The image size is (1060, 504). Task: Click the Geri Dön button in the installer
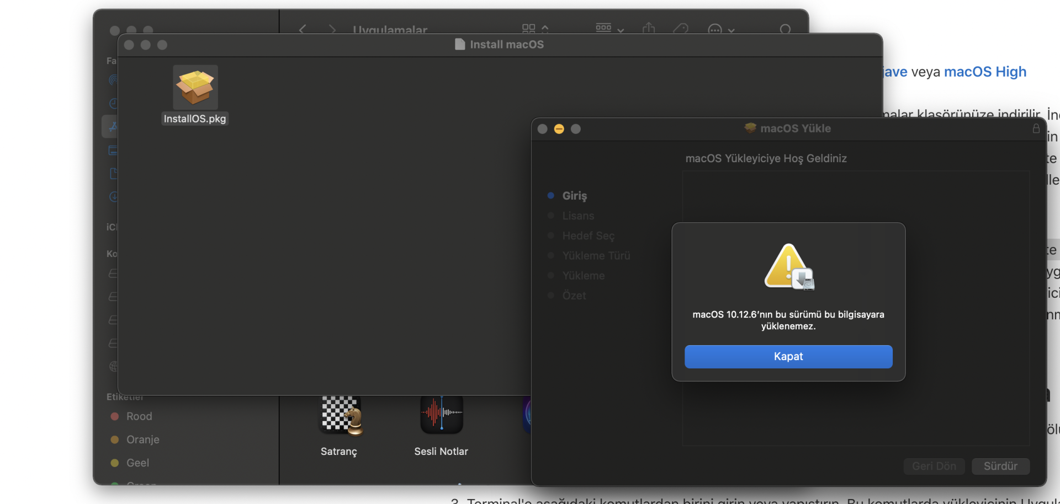pyautogui.click(x=934, y=466)
